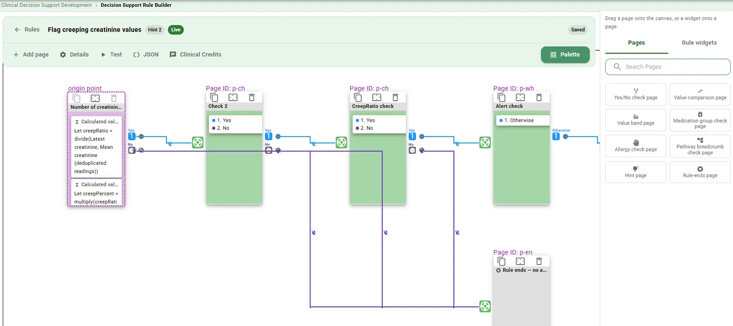Image resolution: width=733 pixels, height=326 pixels.
Task: Focus the Search Pages field
Action: (x=667, y=67)
